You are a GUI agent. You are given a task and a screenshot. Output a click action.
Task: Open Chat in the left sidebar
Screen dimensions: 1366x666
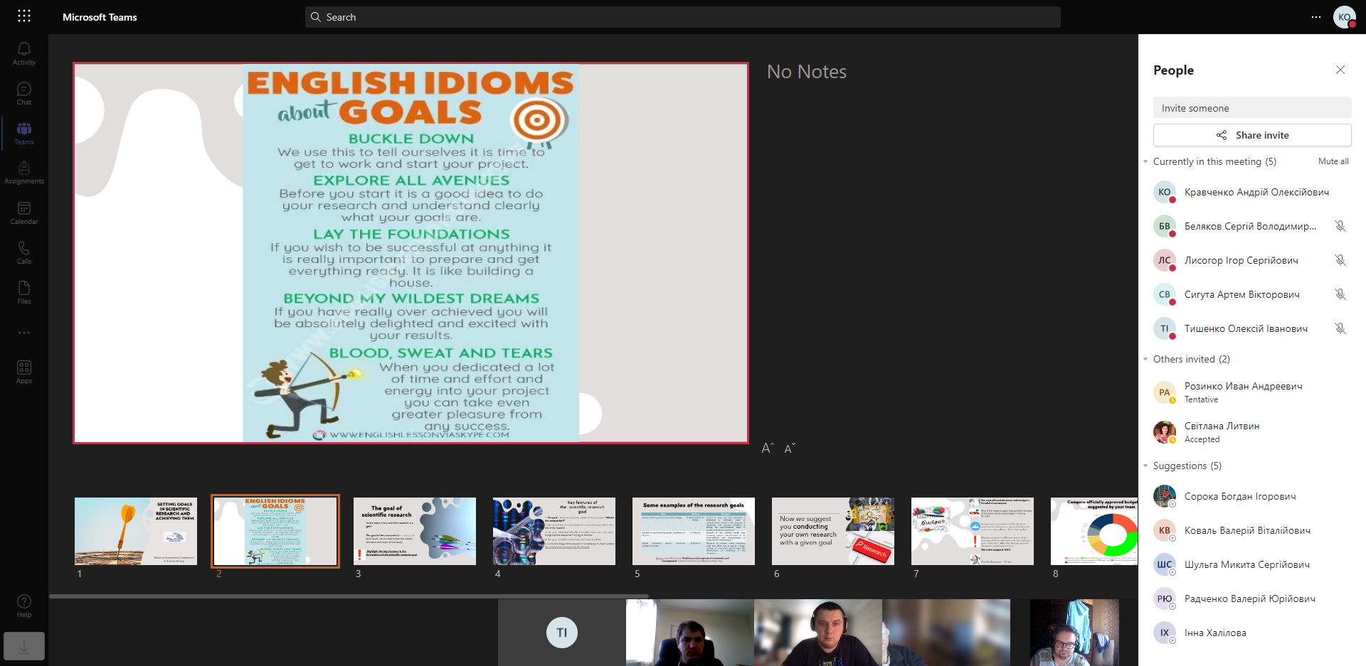point(24,93)
